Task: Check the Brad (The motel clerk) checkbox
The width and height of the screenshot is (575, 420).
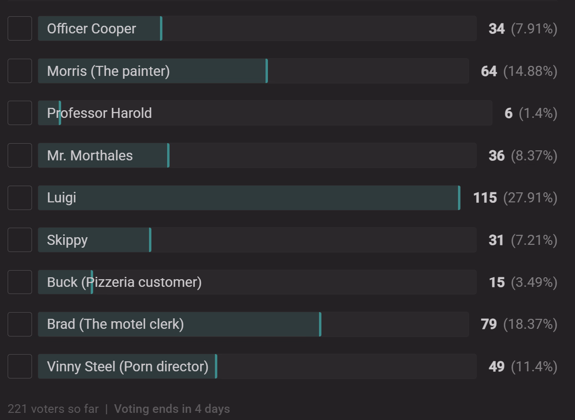Action: pyautogui.click(x=20, y=324)
